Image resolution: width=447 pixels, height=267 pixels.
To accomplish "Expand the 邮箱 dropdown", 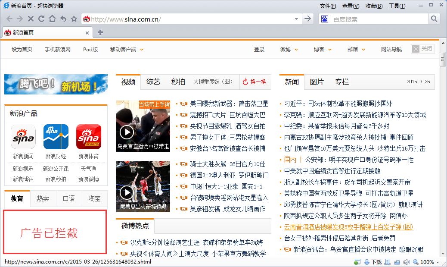I will [x=363, y=50].
